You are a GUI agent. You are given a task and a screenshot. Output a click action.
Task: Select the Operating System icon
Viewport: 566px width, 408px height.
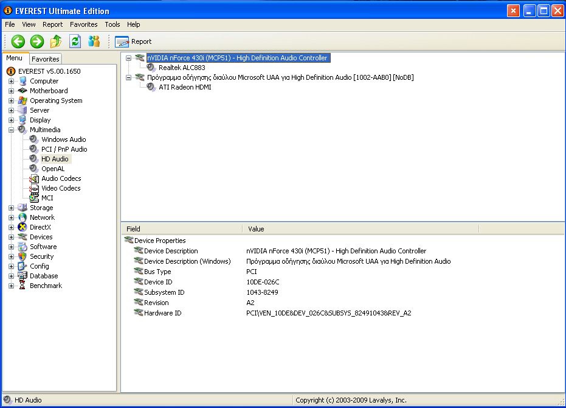22,100
